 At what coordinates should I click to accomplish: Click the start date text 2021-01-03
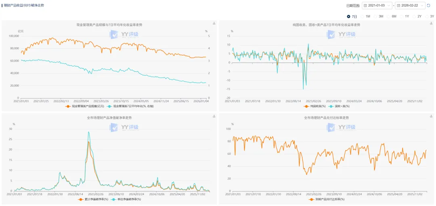point(377,5)
